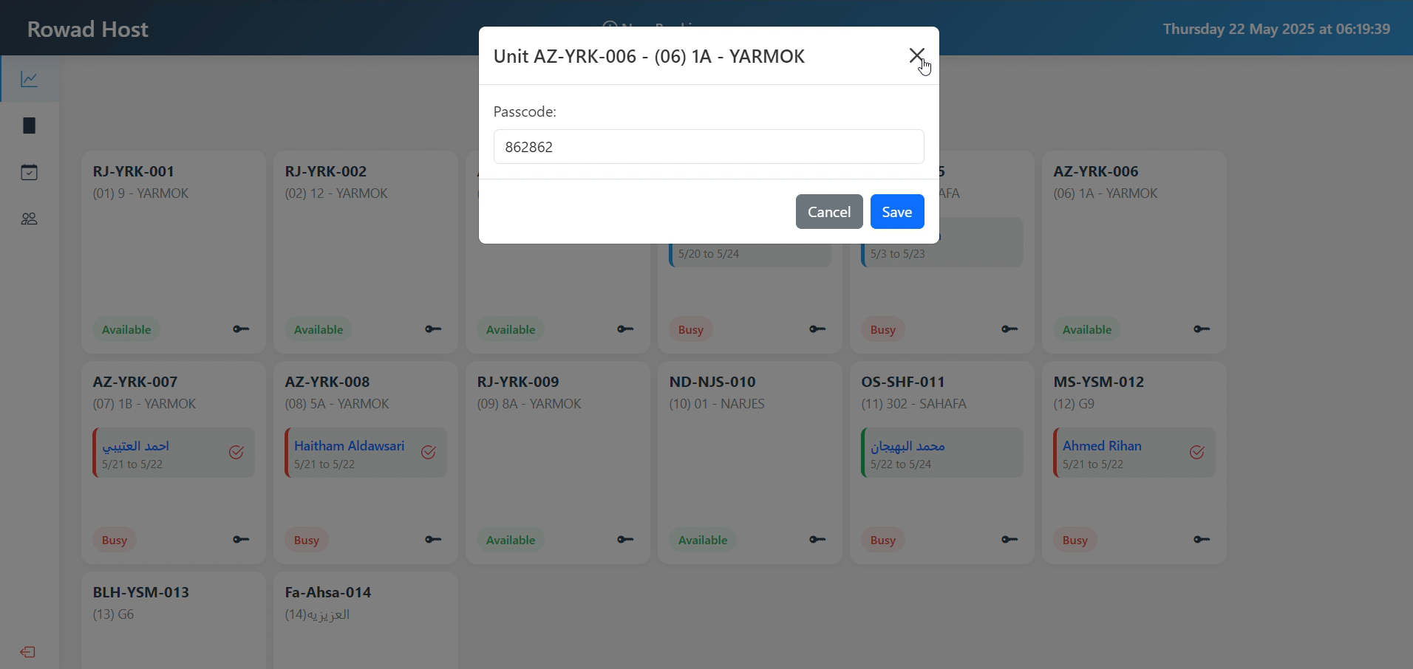This screenshot has width=1413, height=669.
Task: Click Busy badge on AZ-YRK-008
Action: click(307, 540)
